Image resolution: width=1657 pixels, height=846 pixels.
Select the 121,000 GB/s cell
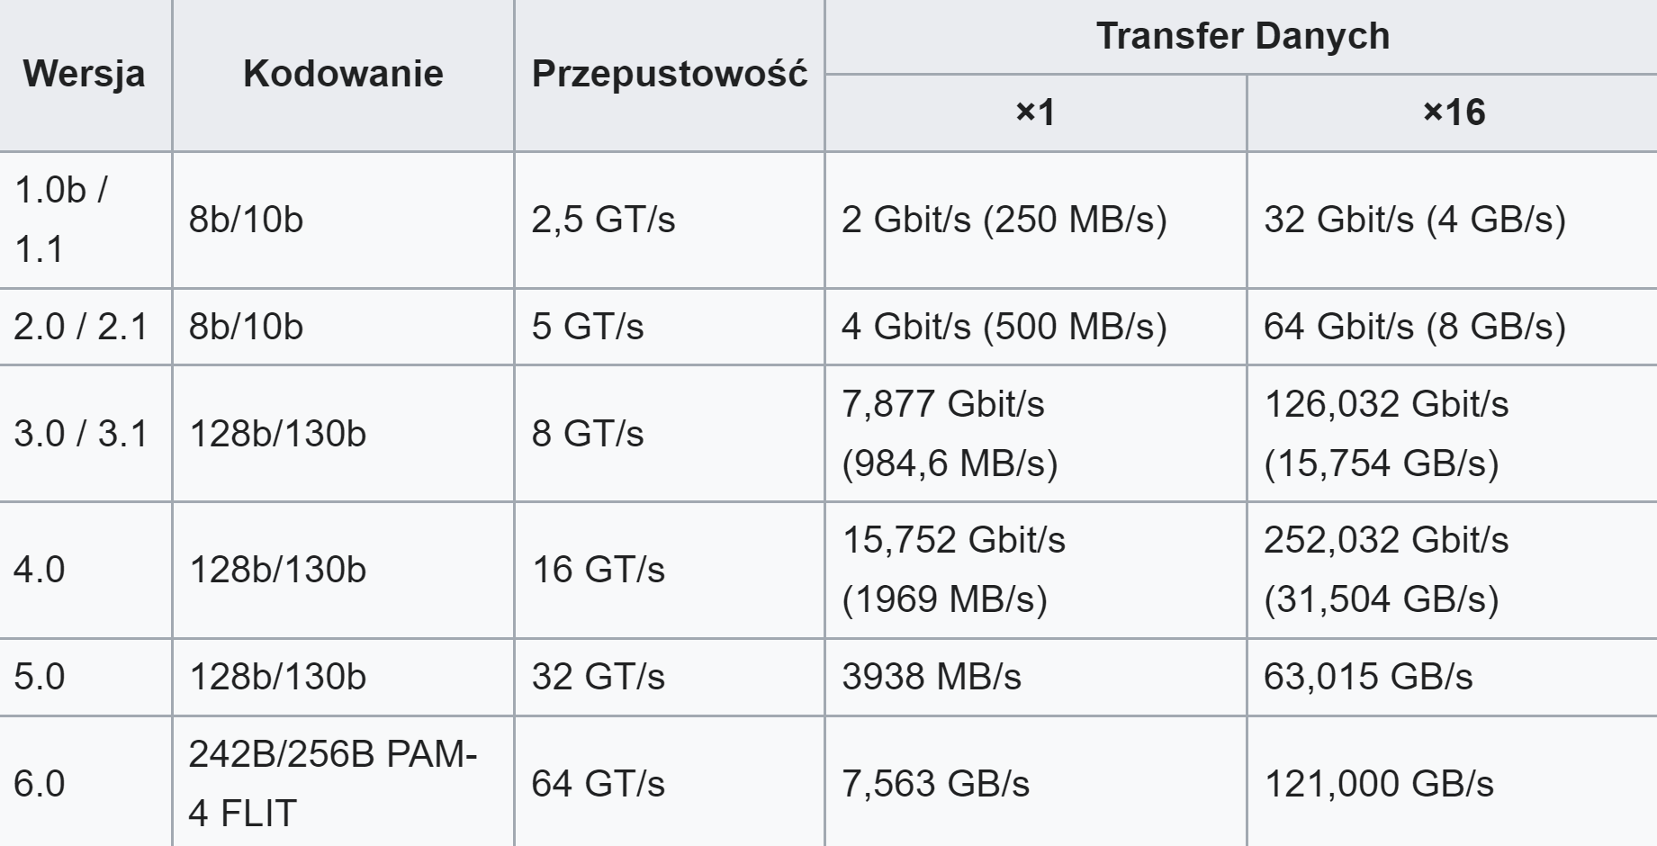[x=1452, y=781]
